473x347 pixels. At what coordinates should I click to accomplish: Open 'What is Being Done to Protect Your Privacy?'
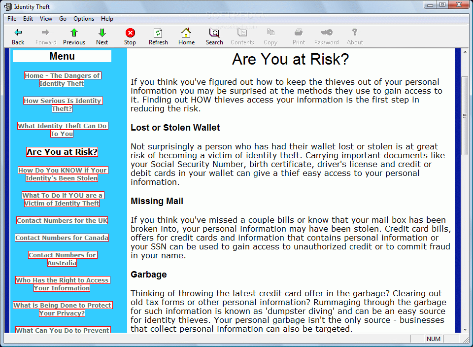[63, 309]
